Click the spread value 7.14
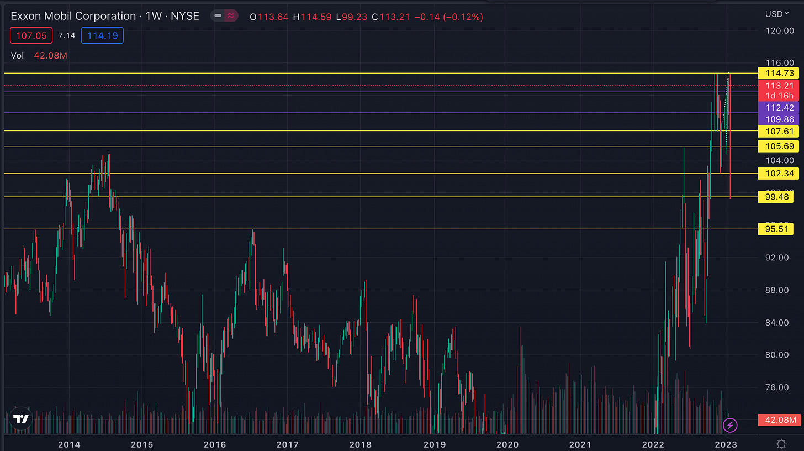This screenshot has width=804, height=451. tap(67, 36)
